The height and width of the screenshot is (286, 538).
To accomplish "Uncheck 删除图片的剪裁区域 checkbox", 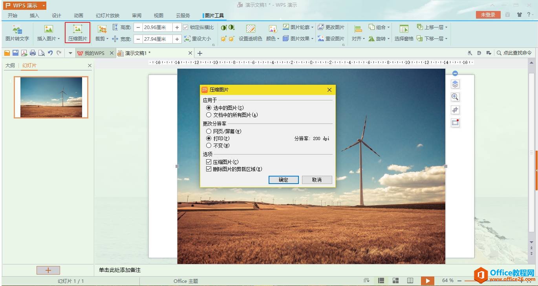I will [x=209, y=169].
